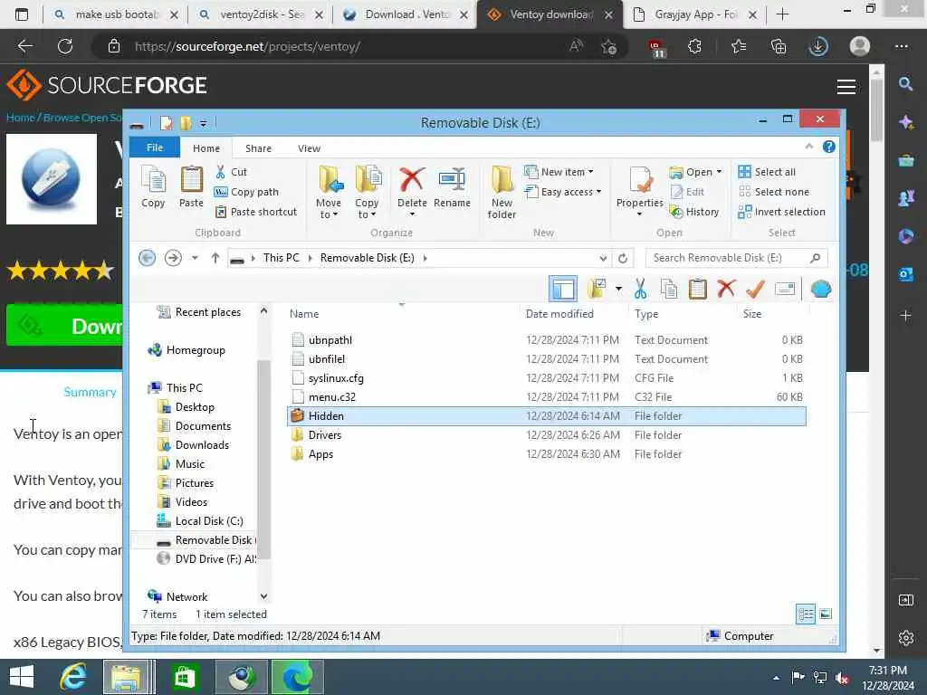Screen dimensions: 927x695
Task: Open the SourceForge hamburger menu
Action: (x=846, y=87)
